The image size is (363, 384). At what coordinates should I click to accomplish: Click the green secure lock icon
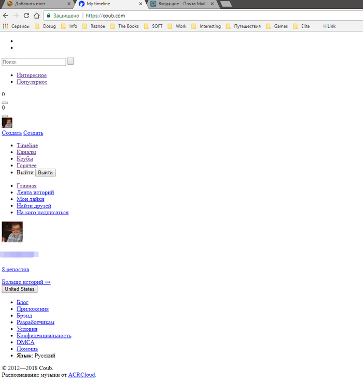pyautogui.click(x=49, y=16)
